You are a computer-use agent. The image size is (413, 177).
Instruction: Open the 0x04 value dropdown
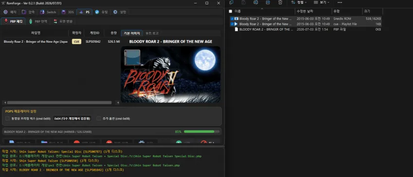click(72, 119)
